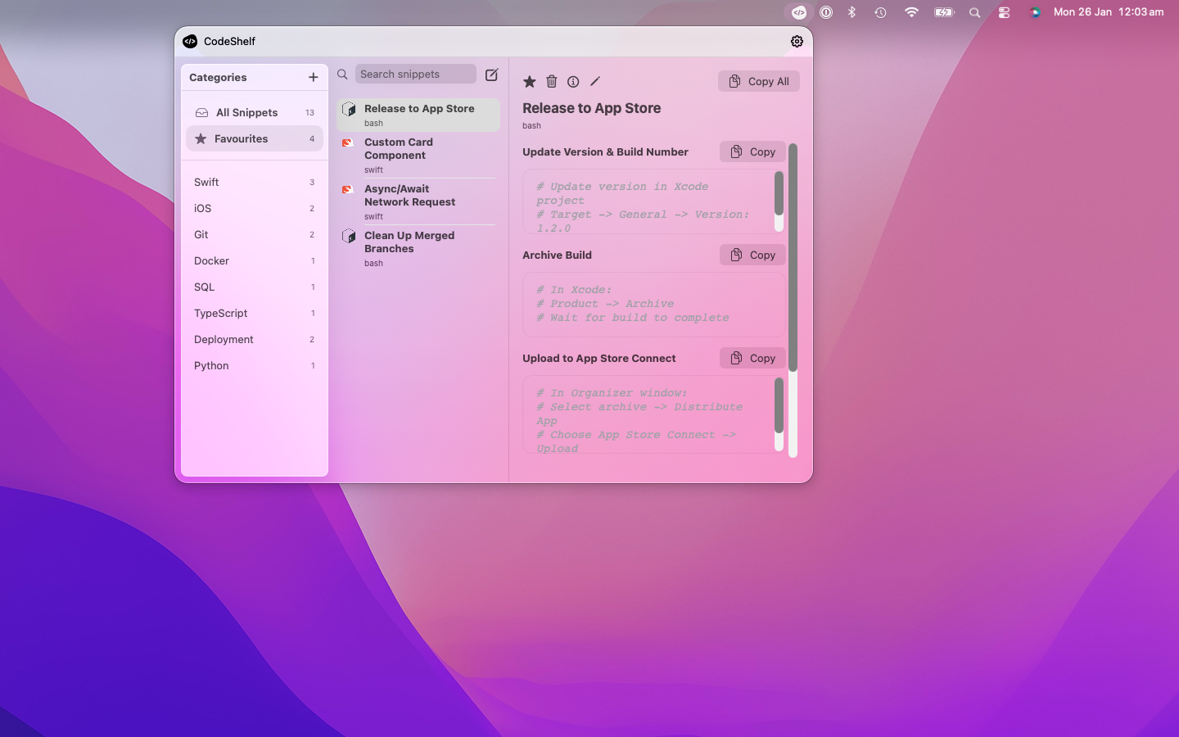The width and height of the screenshot is (1179, 737).
Task: Select the Favourites category
Action: pyautogui.click(x=254, y=138)
